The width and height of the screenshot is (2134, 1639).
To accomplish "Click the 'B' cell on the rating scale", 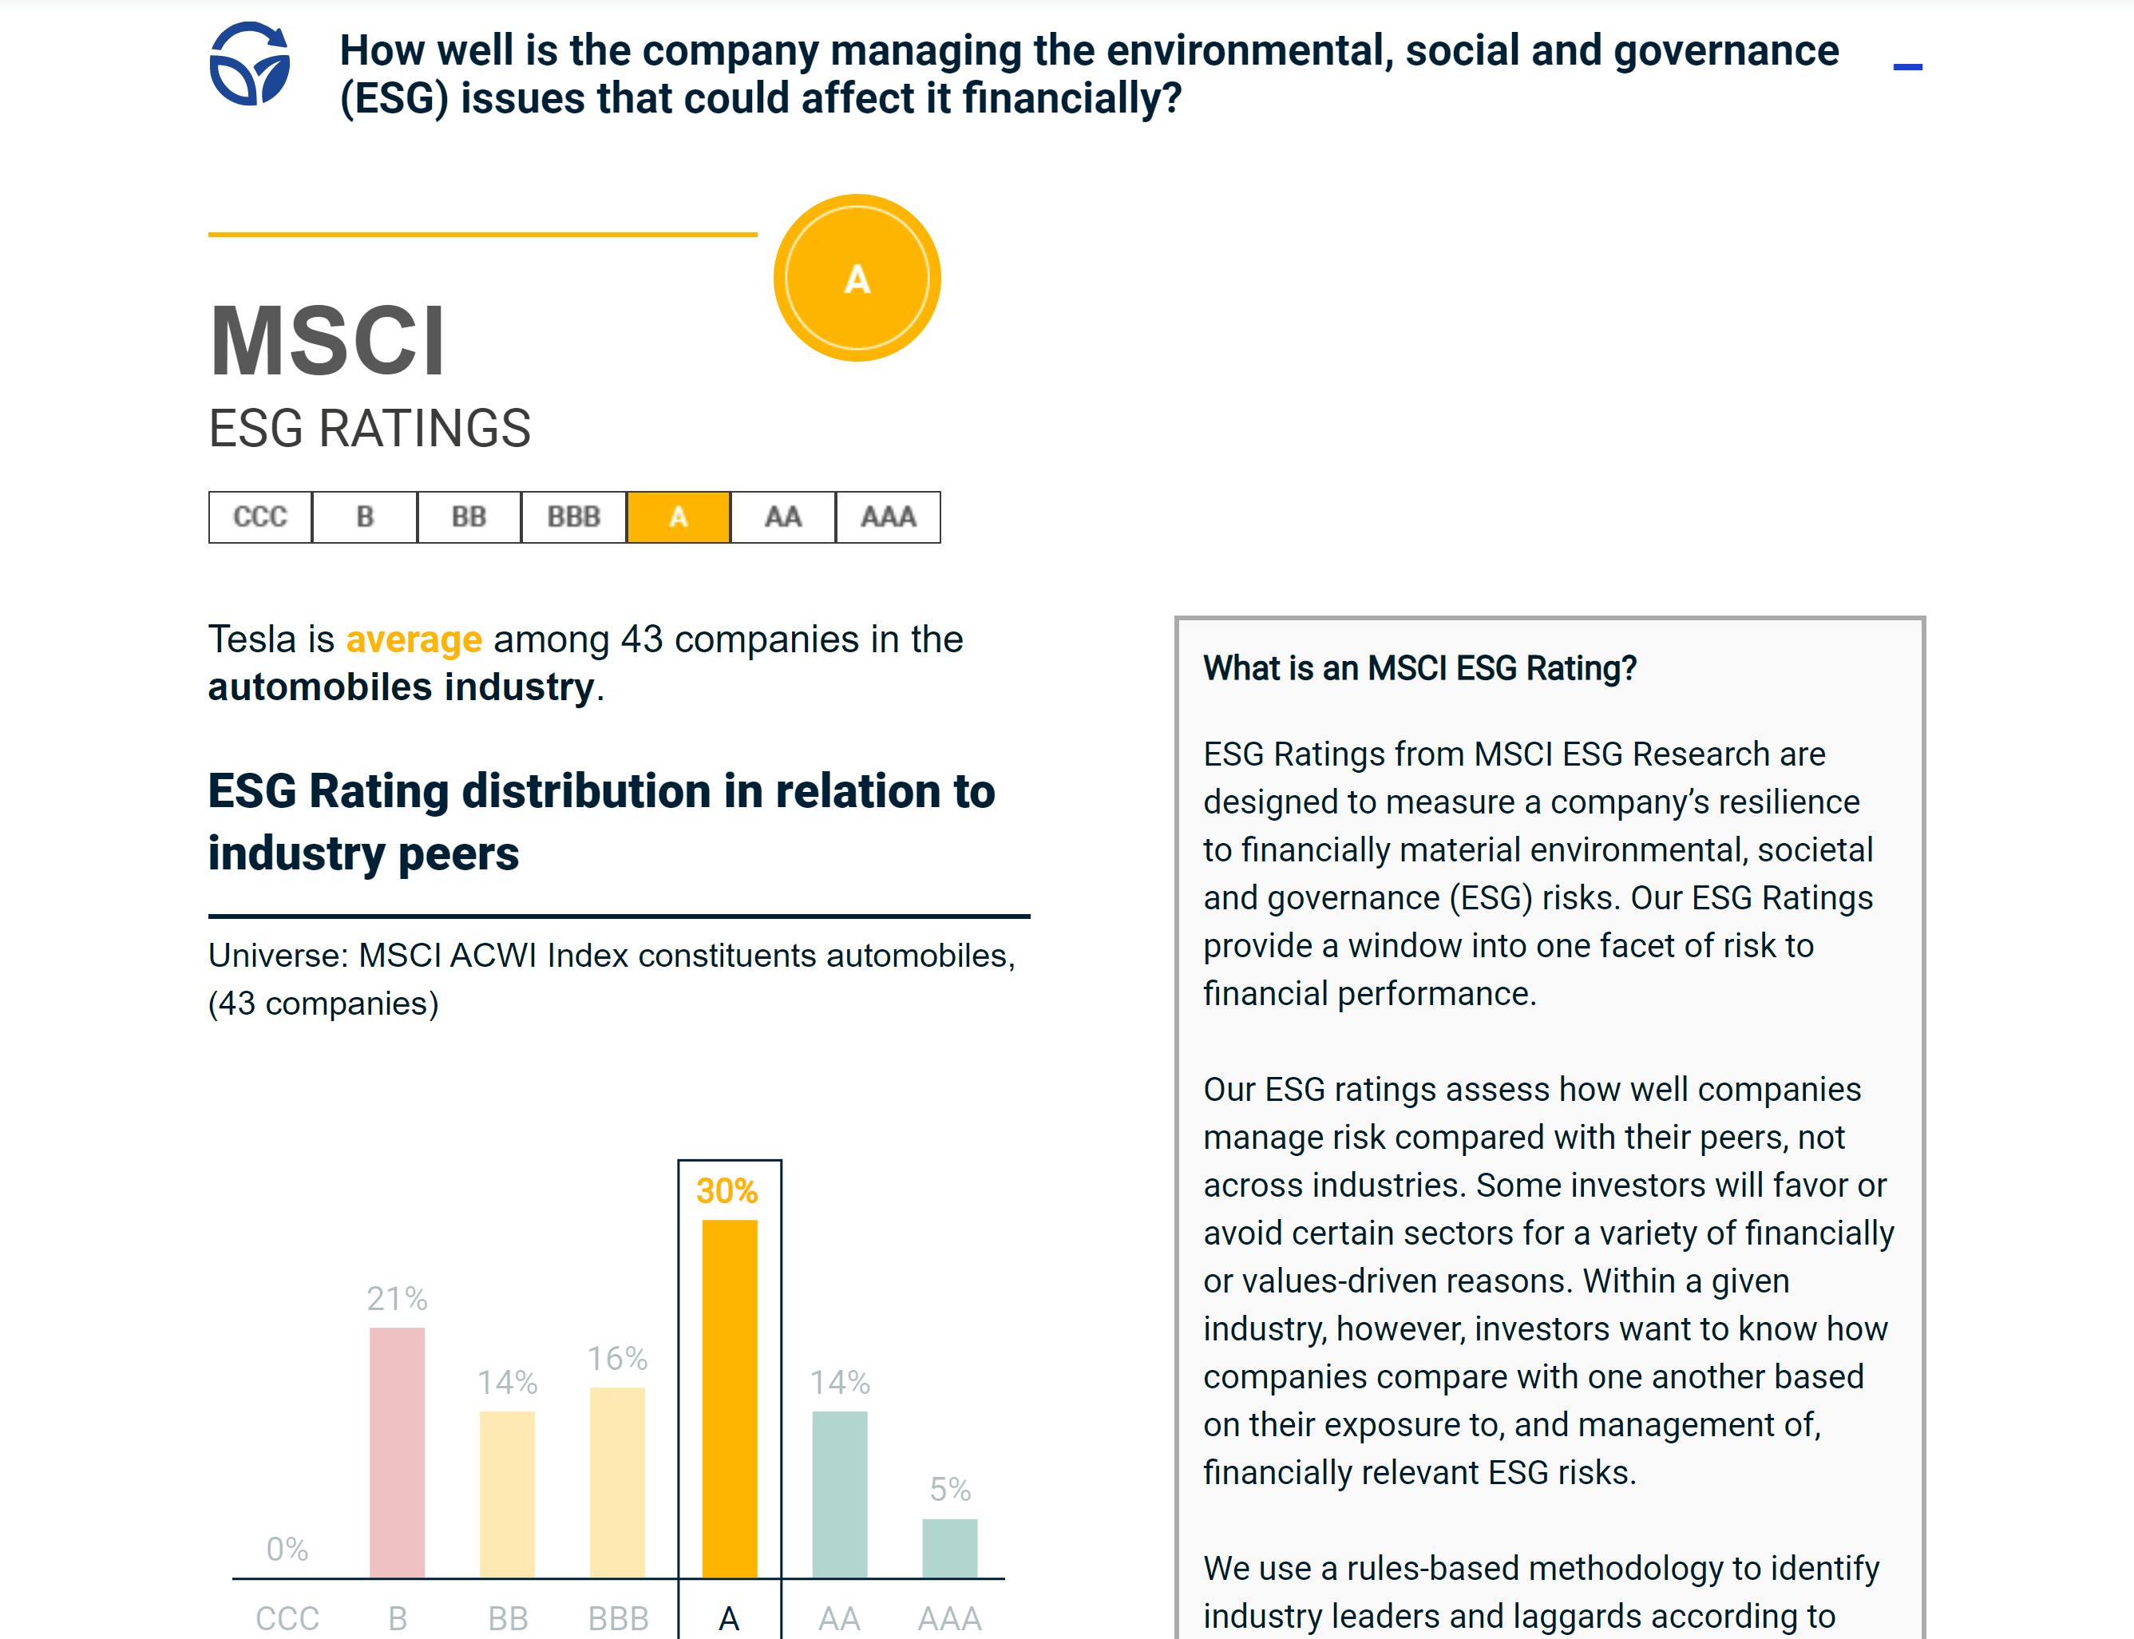I will tap(364, 517).
